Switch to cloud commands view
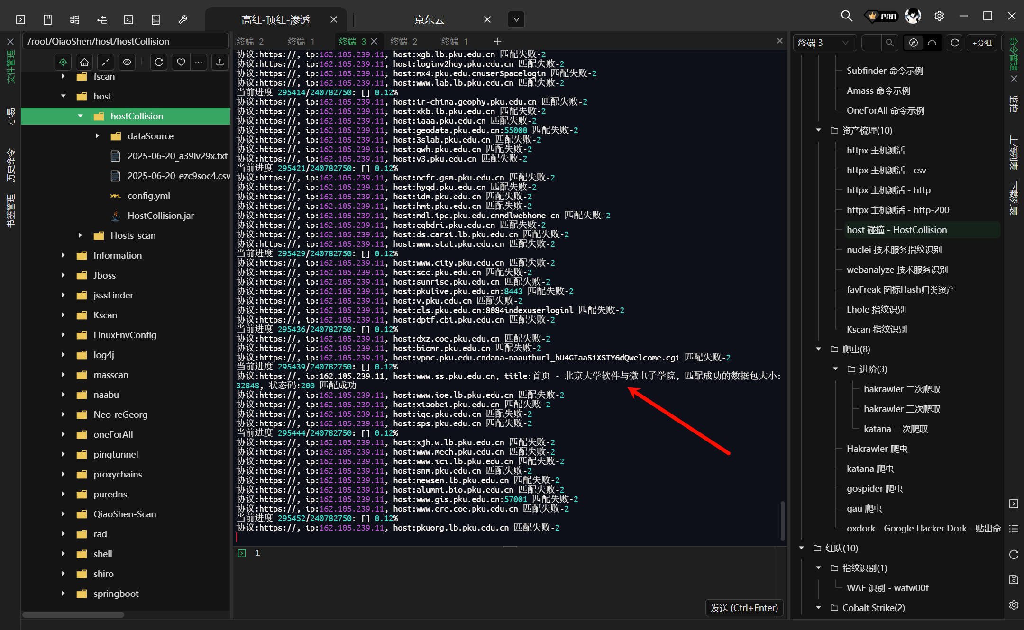 pos(932,43)
